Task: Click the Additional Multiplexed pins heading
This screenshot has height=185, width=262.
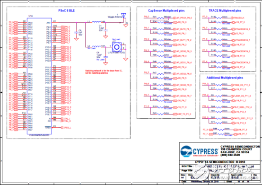Action: (225, 78)
